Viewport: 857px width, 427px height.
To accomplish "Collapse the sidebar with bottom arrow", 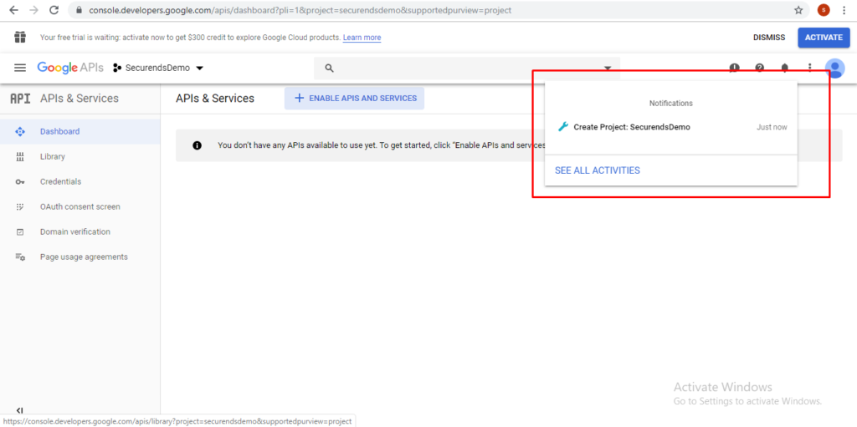I will coord(20,410).
